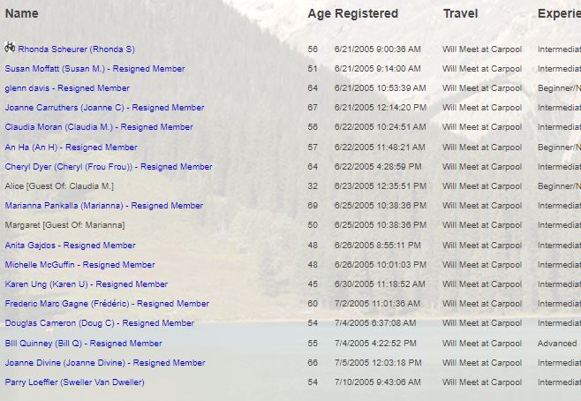Image resolution: width=581 pixels, height=401 pixels.
Task: Select the Claudia Moran (Claudia M.) link
Action: [x=99, y=127]
